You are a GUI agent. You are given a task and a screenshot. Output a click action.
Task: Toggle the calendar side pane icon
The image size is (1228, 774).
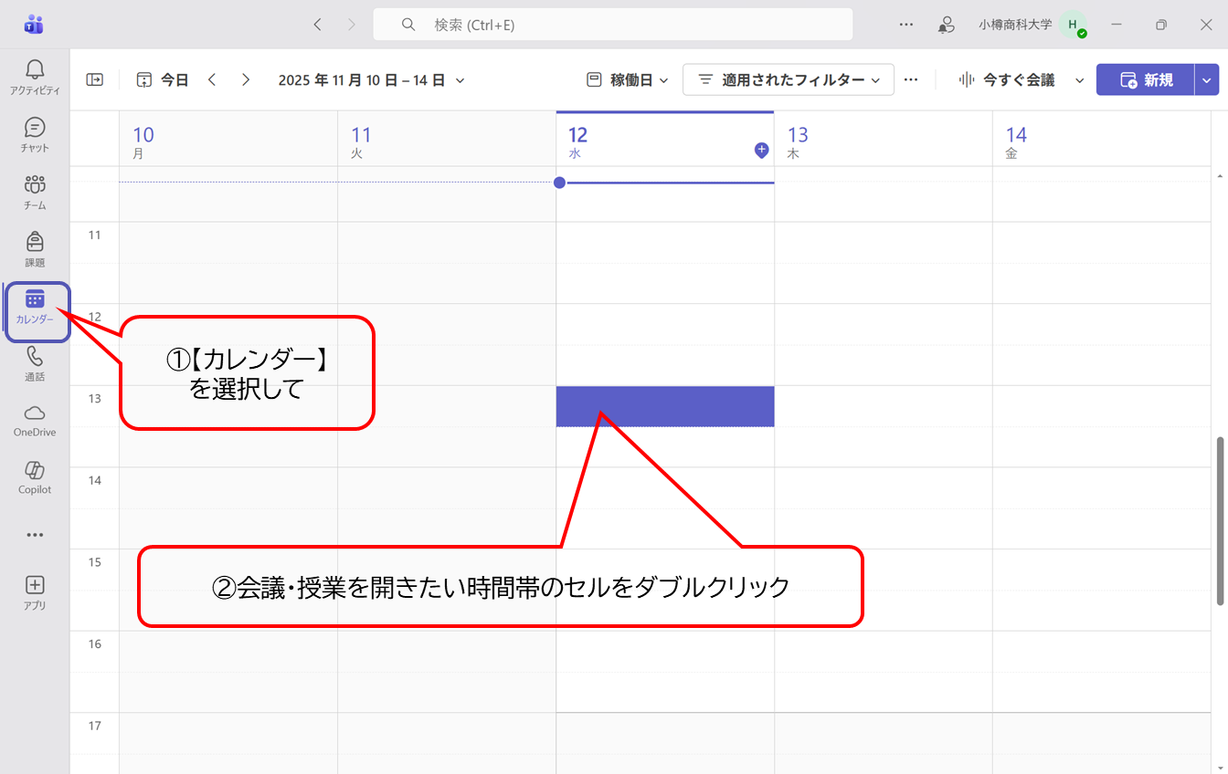95,80
